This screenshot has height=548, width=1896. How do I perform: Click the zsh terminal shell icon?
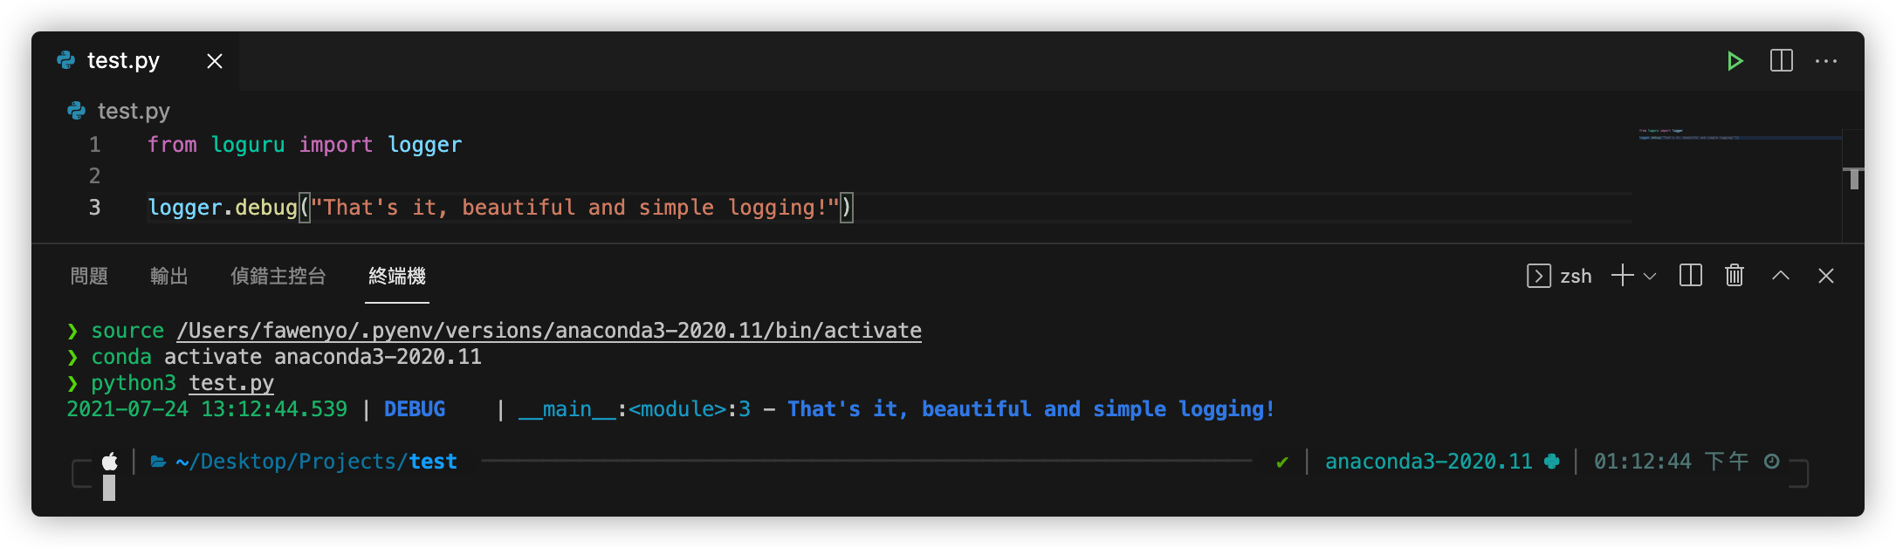[x=1539, y=276]
